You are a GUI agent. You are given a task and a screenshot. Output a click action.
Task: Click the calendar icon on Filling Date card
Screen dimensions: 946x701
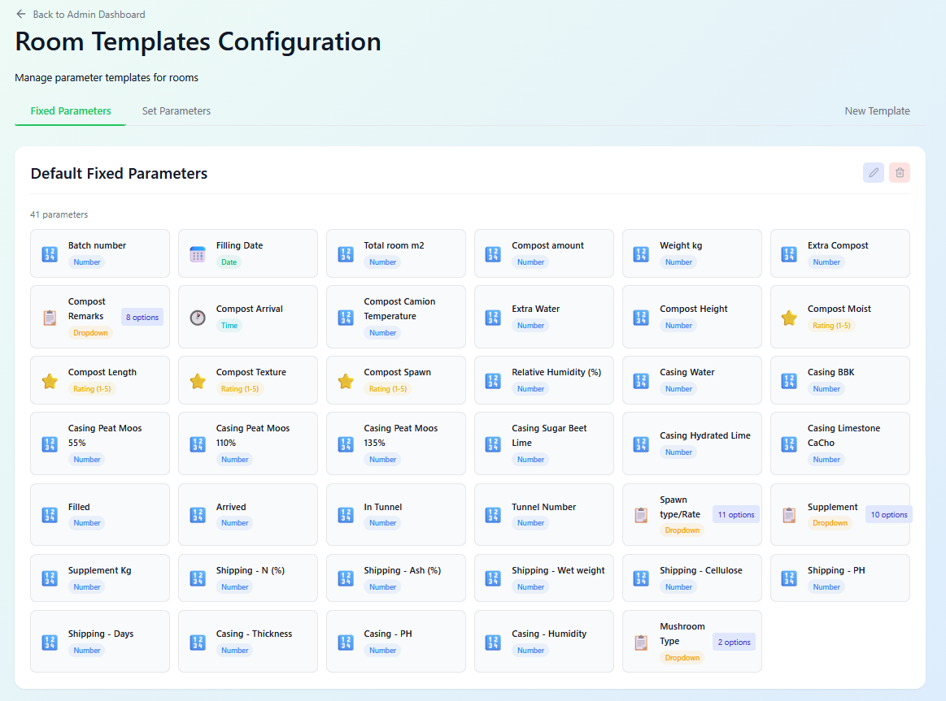coord(198,254)
